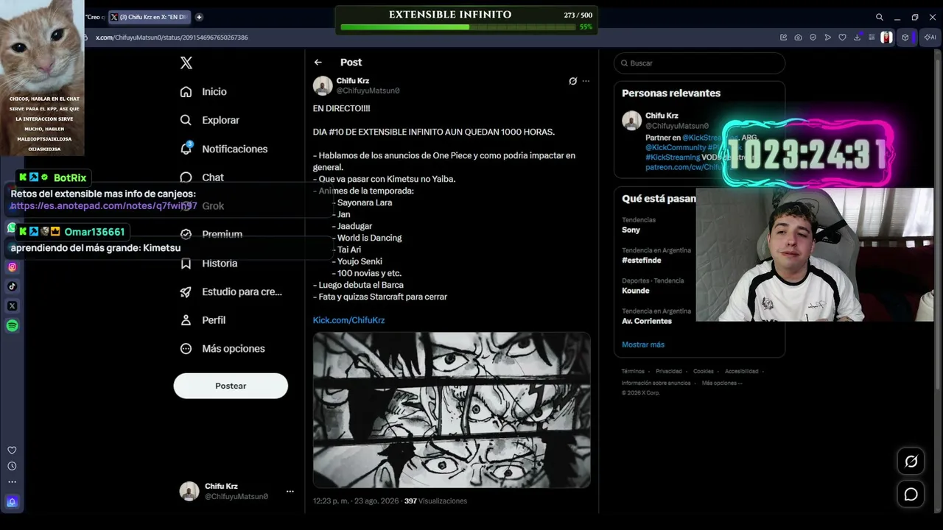Viewport: 943px width, 530px height.
Task: Open browser downloads icon
Action: (857, 38)
